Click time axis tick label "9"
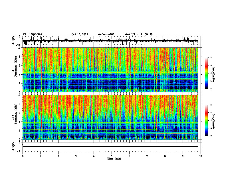 point(183,156)
